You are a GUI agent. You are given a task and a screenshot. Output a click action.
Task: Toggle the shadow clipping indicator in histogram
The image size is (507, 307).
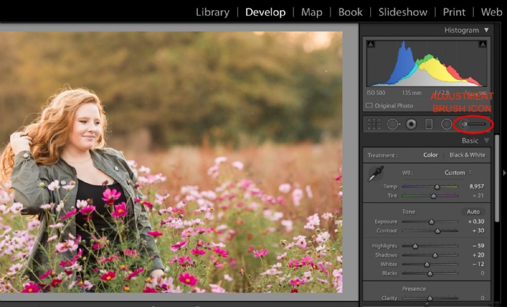pyautogui.click(x=371, y=44)
